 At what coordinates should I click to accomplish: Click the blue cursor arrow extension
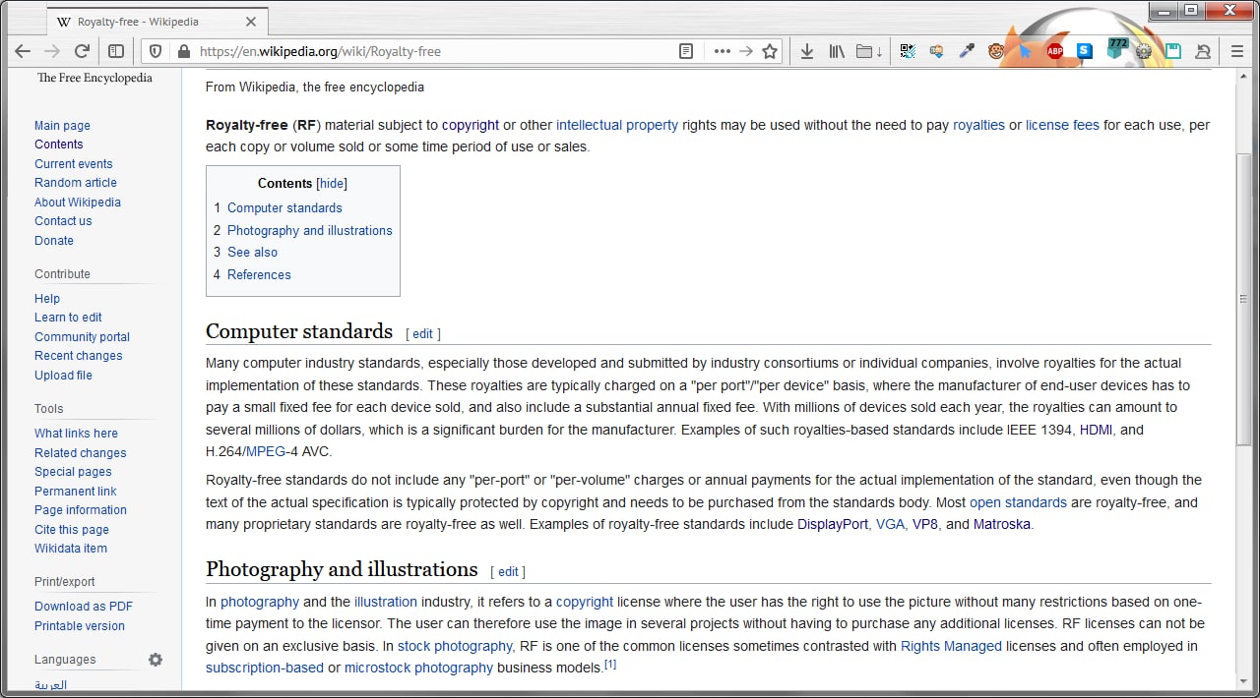pyautogui.click(x=1026, y=51)
